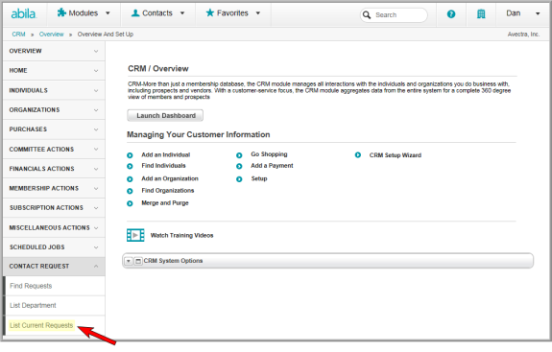Expand the INDIVIDUALS section chevron
This screenshot has width=552, height=352.
(96, 91)
